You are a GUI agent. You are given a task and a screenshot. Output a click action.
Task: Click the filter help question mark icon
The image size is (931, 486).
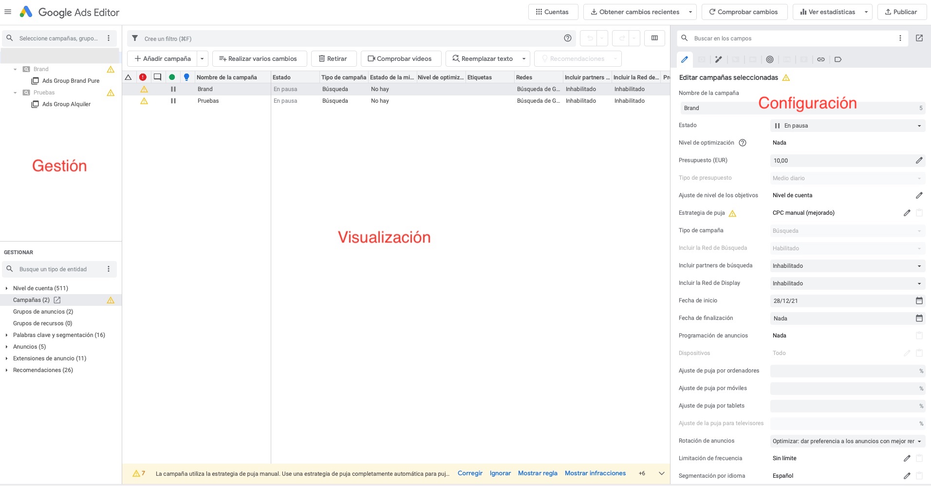coord(567,38)
